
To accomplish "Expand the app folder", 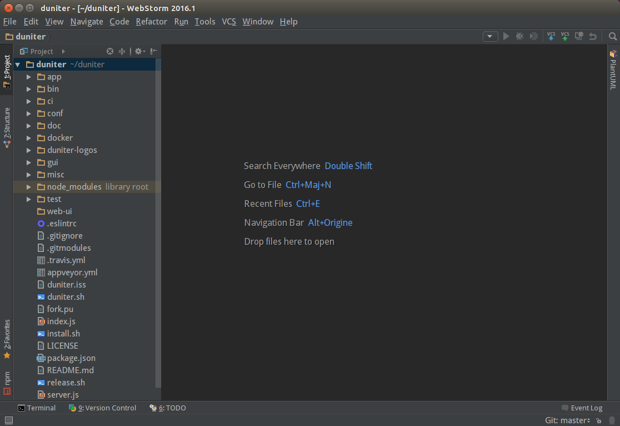I will coord(28,77).
